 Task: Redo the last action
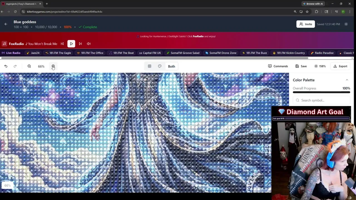tap(15, 66)
